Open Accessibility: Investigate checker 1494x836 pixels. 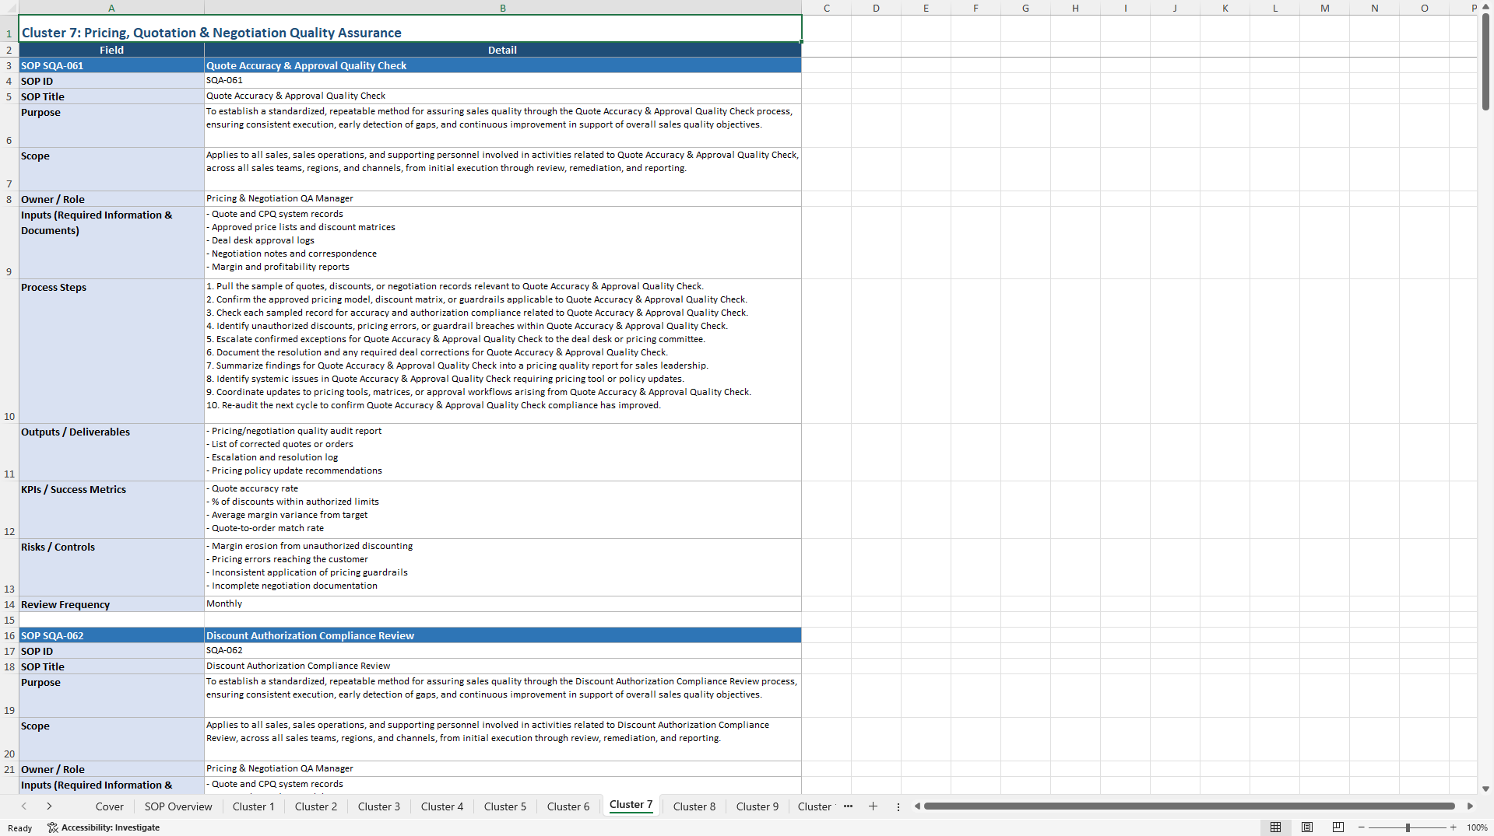(x=104, y=827)
